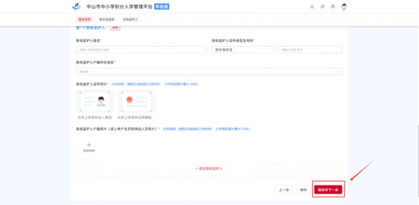Screen dimensions: 419x205
Task: Click 添加其他监护人 button
Action: pos(209,169)
